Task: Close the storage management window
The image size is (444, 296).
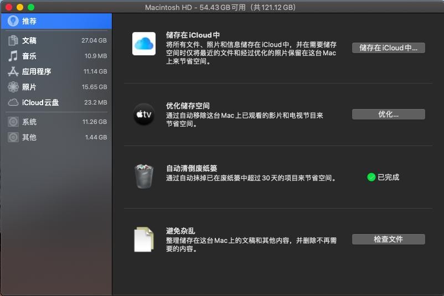Action: coord(9,7)
